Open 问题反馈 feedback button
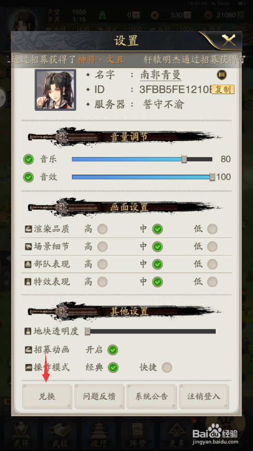Screen dimensions: 253x451 pyautogui.click(x=99, y=397)
